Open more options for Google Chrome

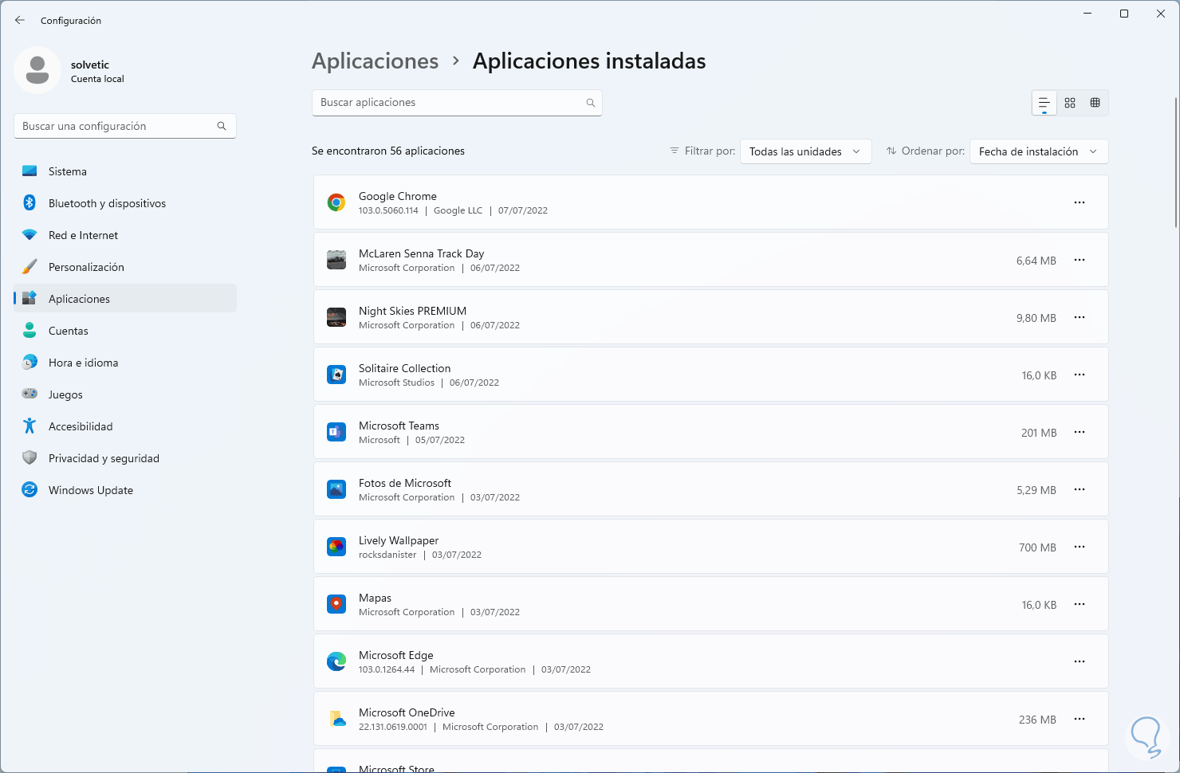[x=1080, y=202]
